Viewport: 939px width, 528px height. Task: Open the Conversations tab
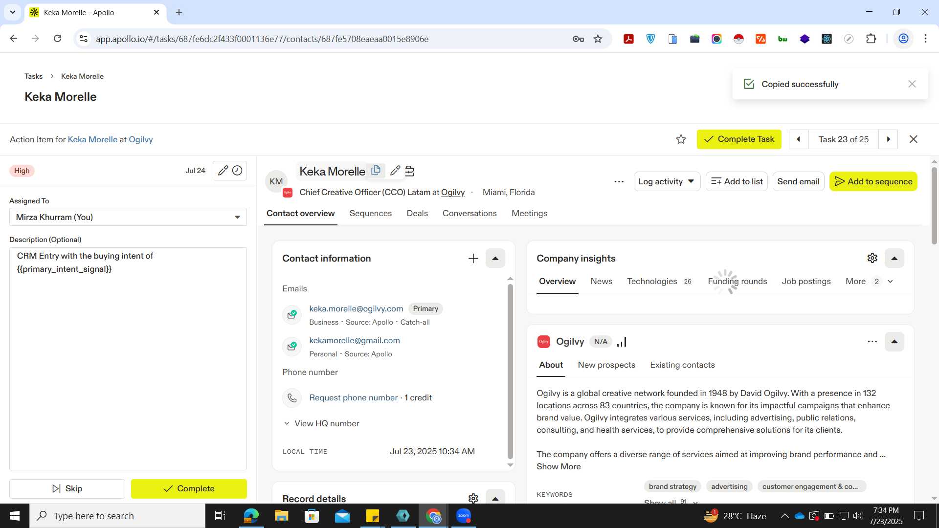[x=469, y=214]
